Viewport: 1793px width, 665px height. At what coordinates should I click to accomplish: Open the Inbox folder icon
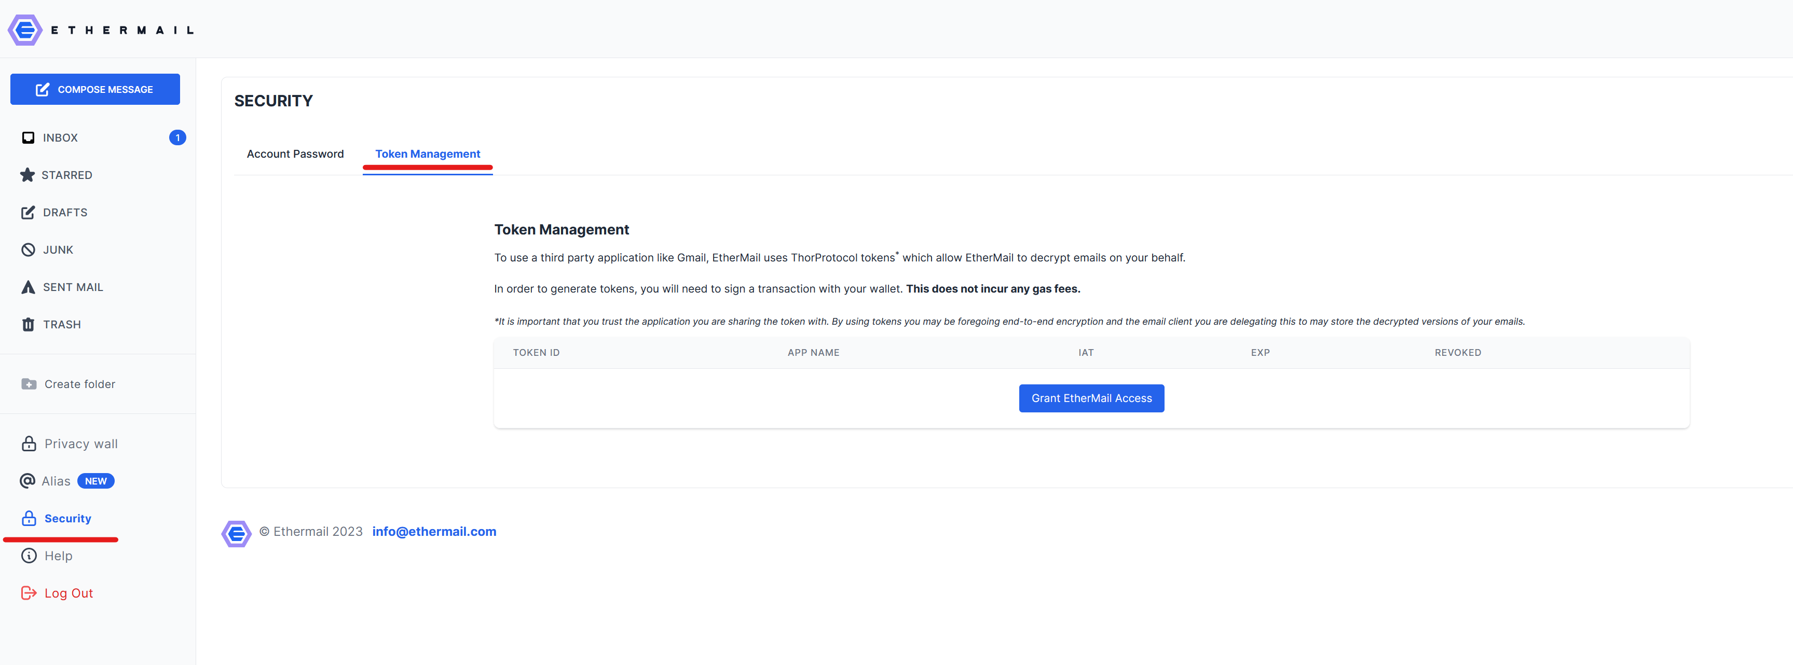pyautogui.click(x=28, y=138)
